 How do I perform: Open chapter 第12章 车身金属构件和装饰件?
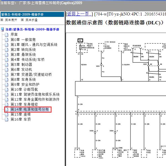pyautogui.click(x=35, y=99)
